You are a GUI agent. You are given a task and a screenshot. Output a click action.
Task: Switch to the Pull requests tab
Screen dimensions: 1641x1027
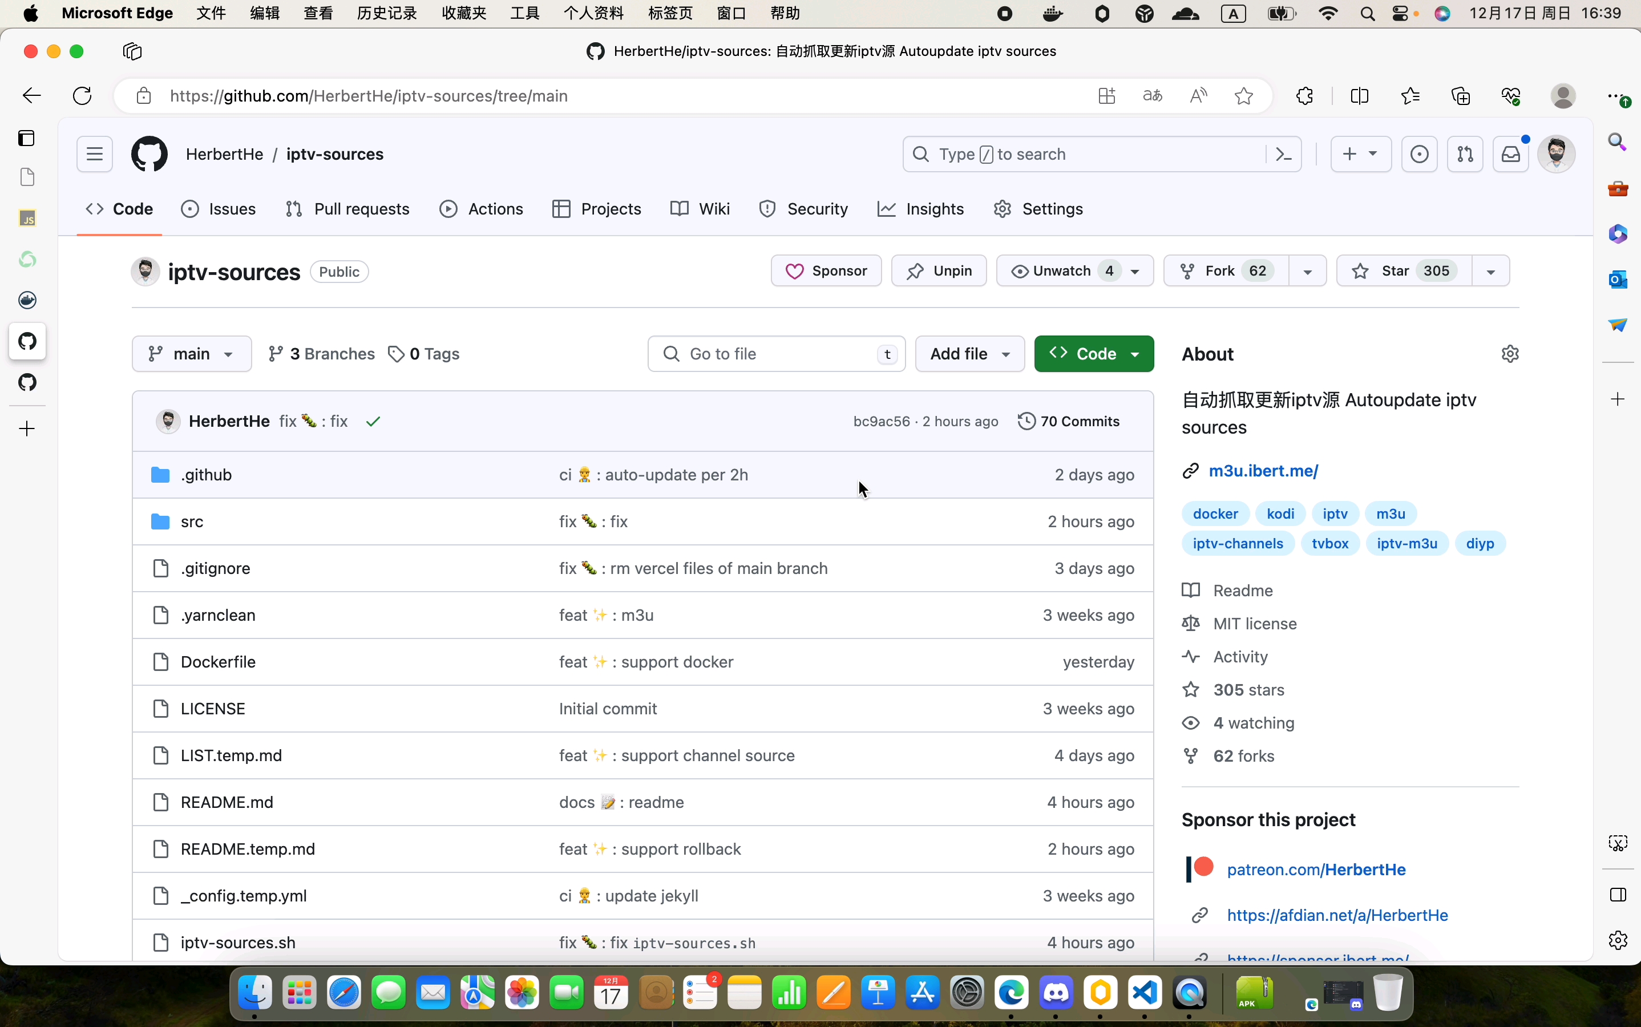347,209
